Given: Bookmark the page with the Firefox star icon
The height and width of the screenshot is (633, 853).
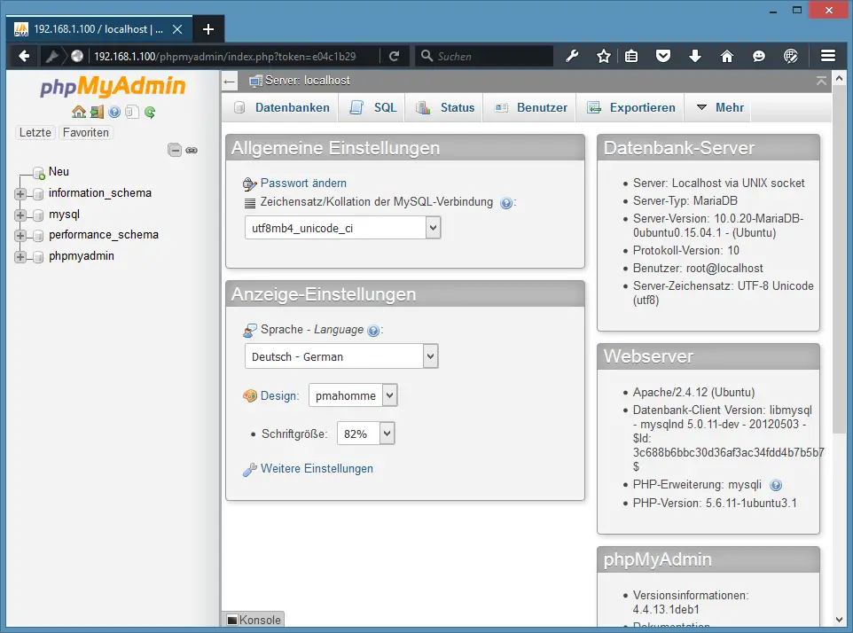Looking at the screenshot, I should coord(604,56).
